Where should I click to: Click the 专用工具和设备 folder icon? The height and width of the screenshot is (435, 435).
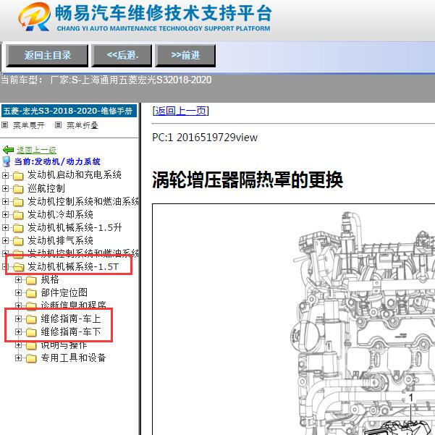[31, 358]
